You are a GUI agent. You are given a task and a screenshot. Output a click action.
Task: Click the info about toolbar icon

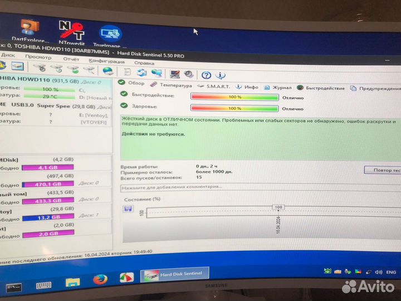(x=220, y=75)
